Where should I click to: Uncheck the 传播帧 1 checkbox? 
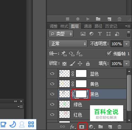coord(109,54)
